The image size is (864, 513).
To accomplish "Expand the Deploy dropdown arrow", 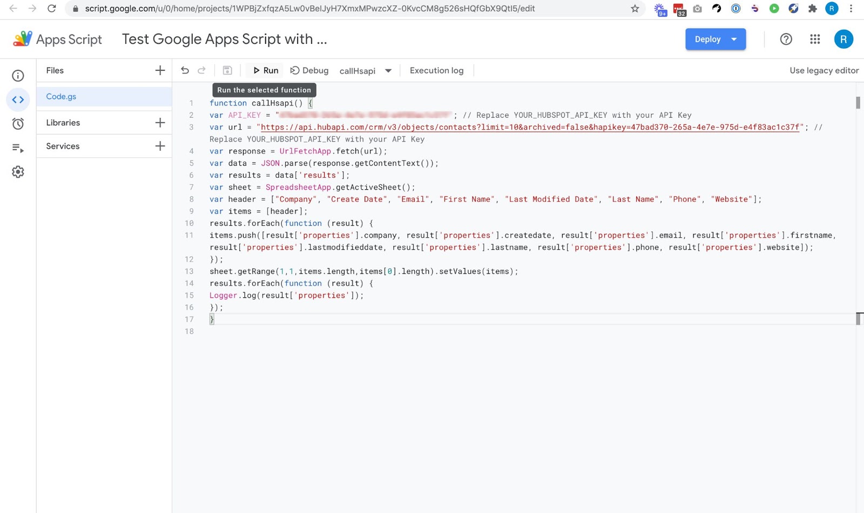I will 734,39.
